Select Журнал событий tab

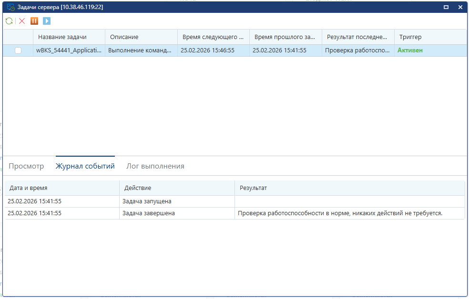pos(85,166)
